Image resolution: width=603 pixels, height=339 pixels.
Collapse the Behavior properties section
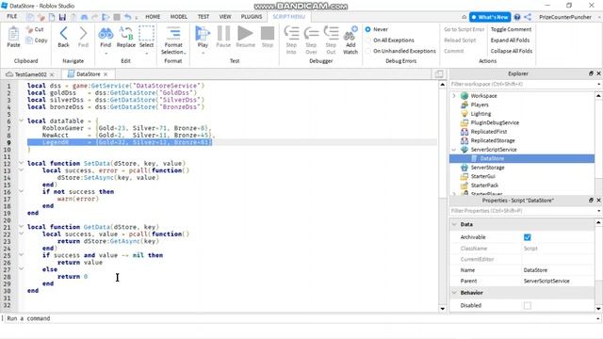(x=454, y=293)
